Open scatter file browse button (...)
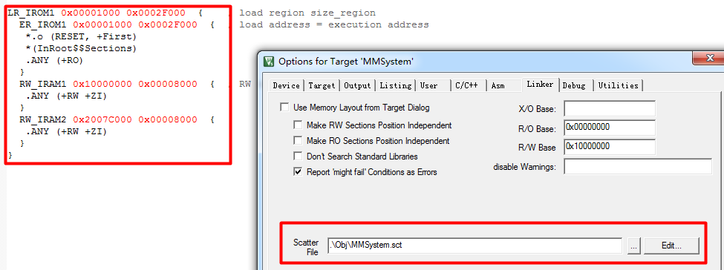Viewport: 724px width, 270px height. tap(633, 246)
